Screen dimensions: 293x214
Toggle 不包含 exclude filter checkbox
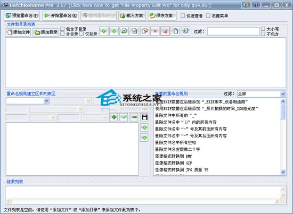263,34
